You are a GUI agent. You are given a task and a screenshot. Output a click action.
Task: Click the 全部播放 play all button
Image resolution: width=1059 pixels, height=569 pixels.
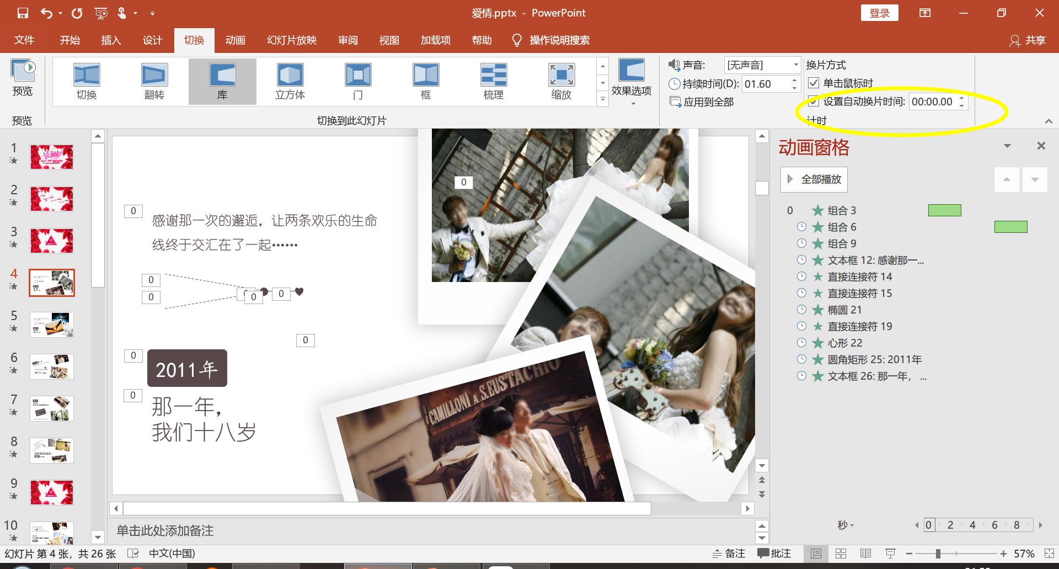814,179
